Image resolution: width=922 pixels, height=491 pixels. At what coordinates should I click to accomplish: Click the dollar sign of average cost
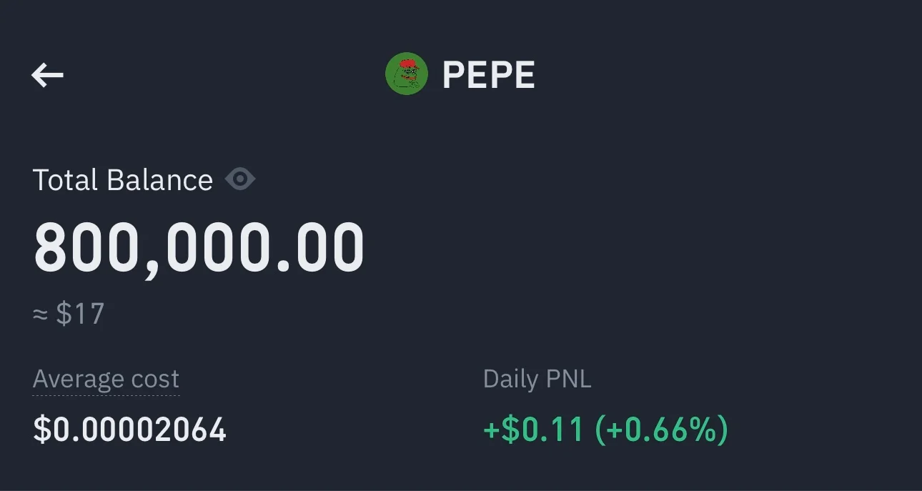click(41, 430)
